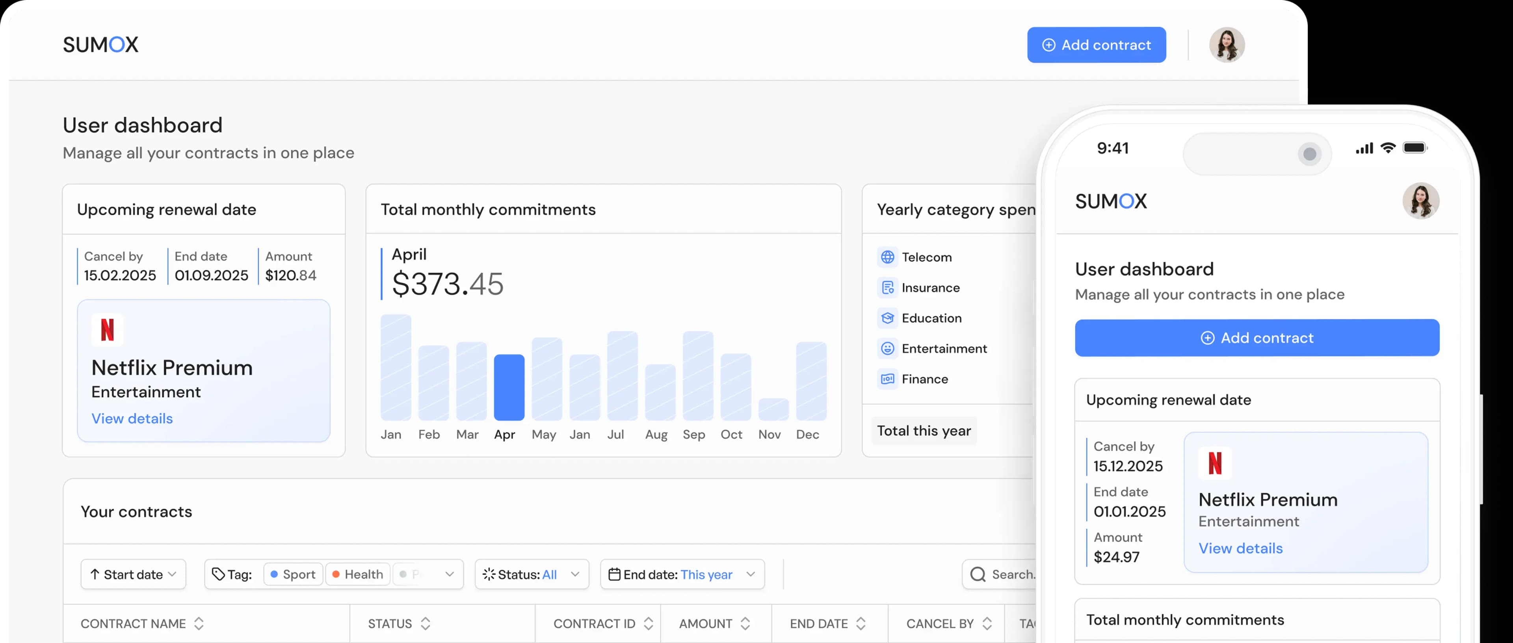Click the user profile avatar
This screenshot has width=1513, height=643.
[1228, 45]
